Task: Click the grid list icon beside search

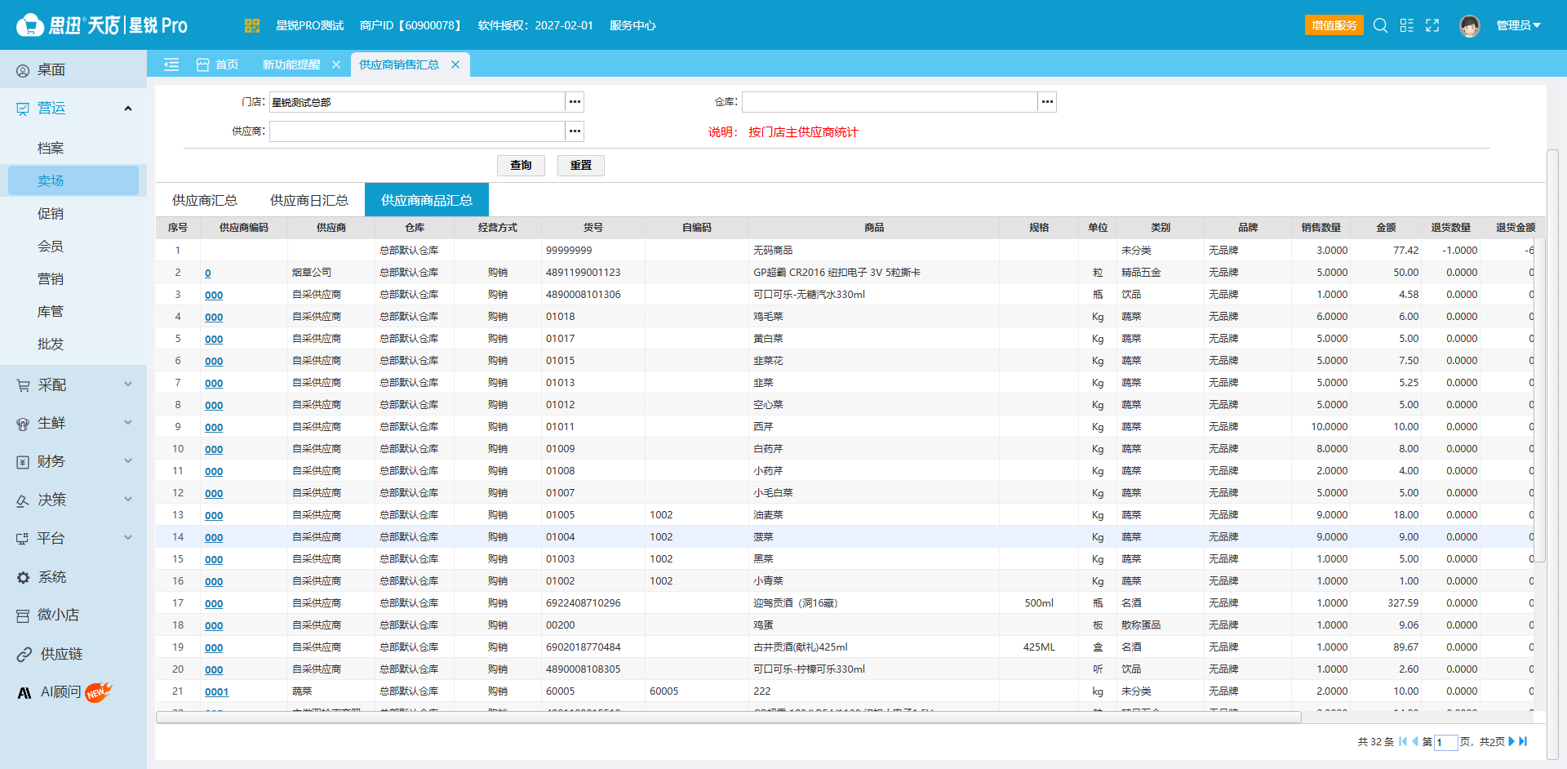Action: (1406, 25)
